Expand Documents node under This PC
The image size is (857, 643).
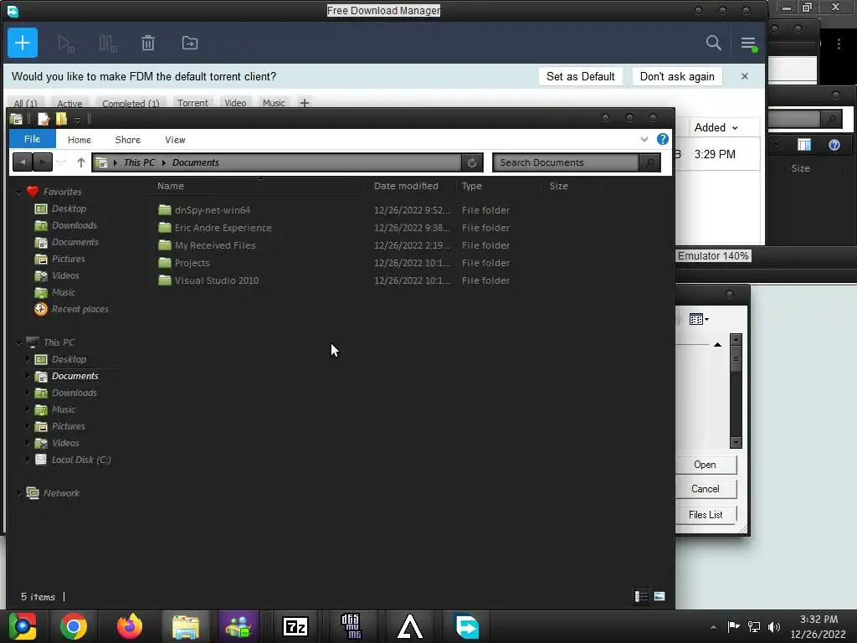pos(28,376)
